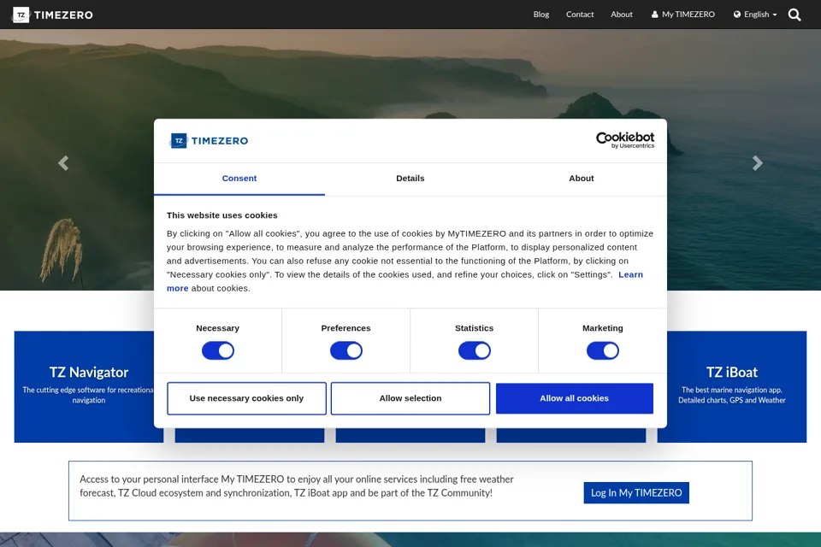821x547 pixels.
Task: Expand the English language dropdown
Action: coord(755,15)
